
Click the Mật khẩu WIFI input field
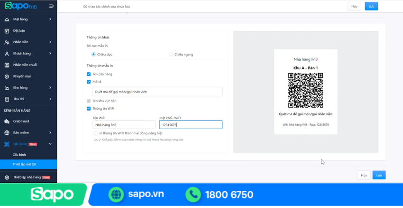click(x=191, y=125)
